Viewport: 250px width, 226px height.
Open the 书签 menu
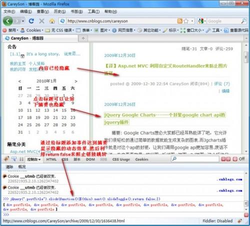pyautogui.click(x=76, y=11)
